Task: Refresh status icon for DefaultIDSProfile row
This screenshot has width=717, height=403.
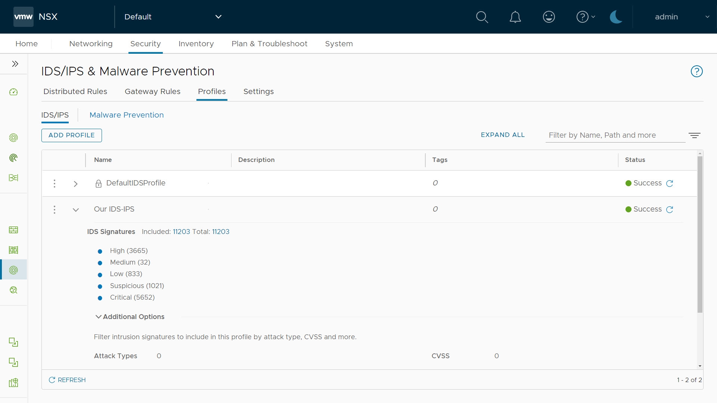Action: [x=670, y=183]
